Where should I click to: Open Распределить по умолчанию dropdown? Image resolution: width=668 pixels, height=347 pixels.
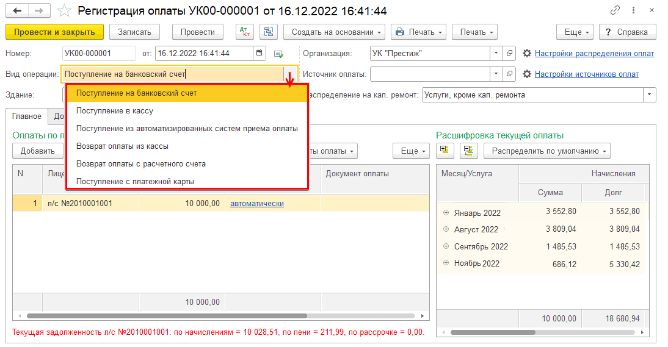pyautogui.click(x=546, y=150)
